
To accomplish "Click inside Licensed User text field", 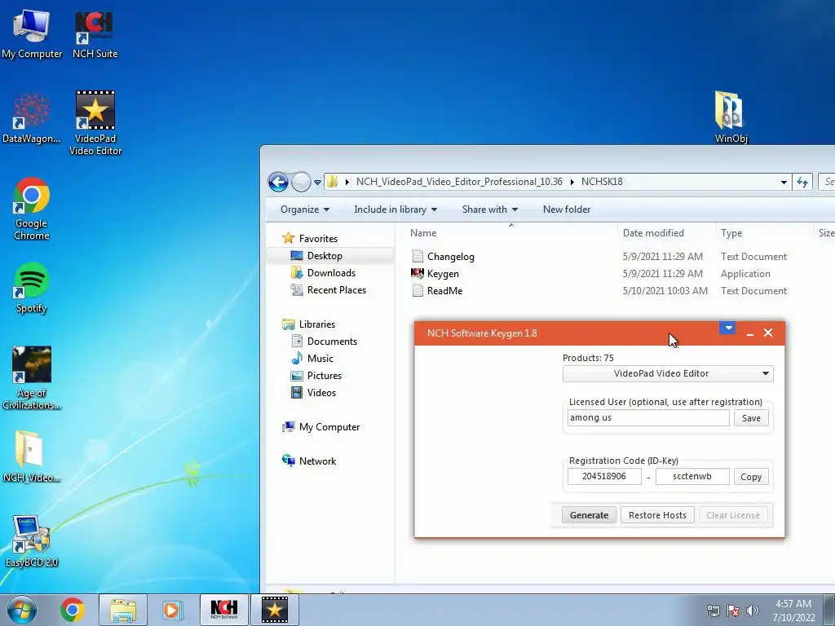I will tap(648, 418).
